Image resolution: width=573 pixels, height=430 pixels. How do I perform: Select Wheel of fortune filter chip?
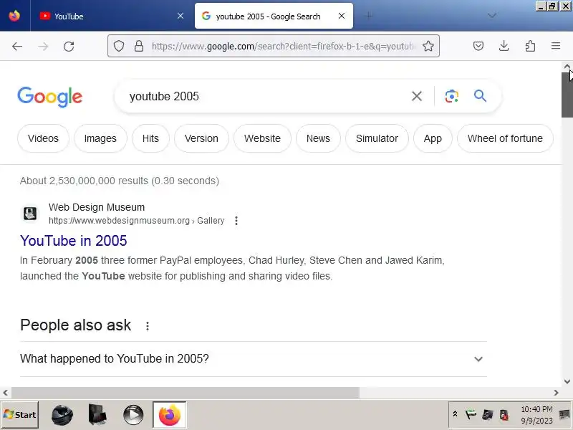click(x=505, y=138)
